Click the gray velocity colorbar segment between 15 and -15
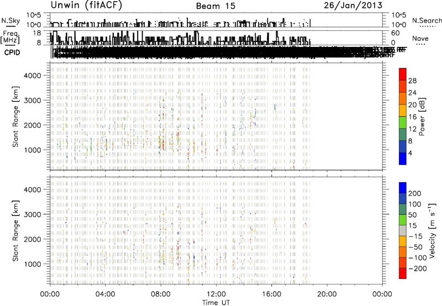 (x=403, y=230)
